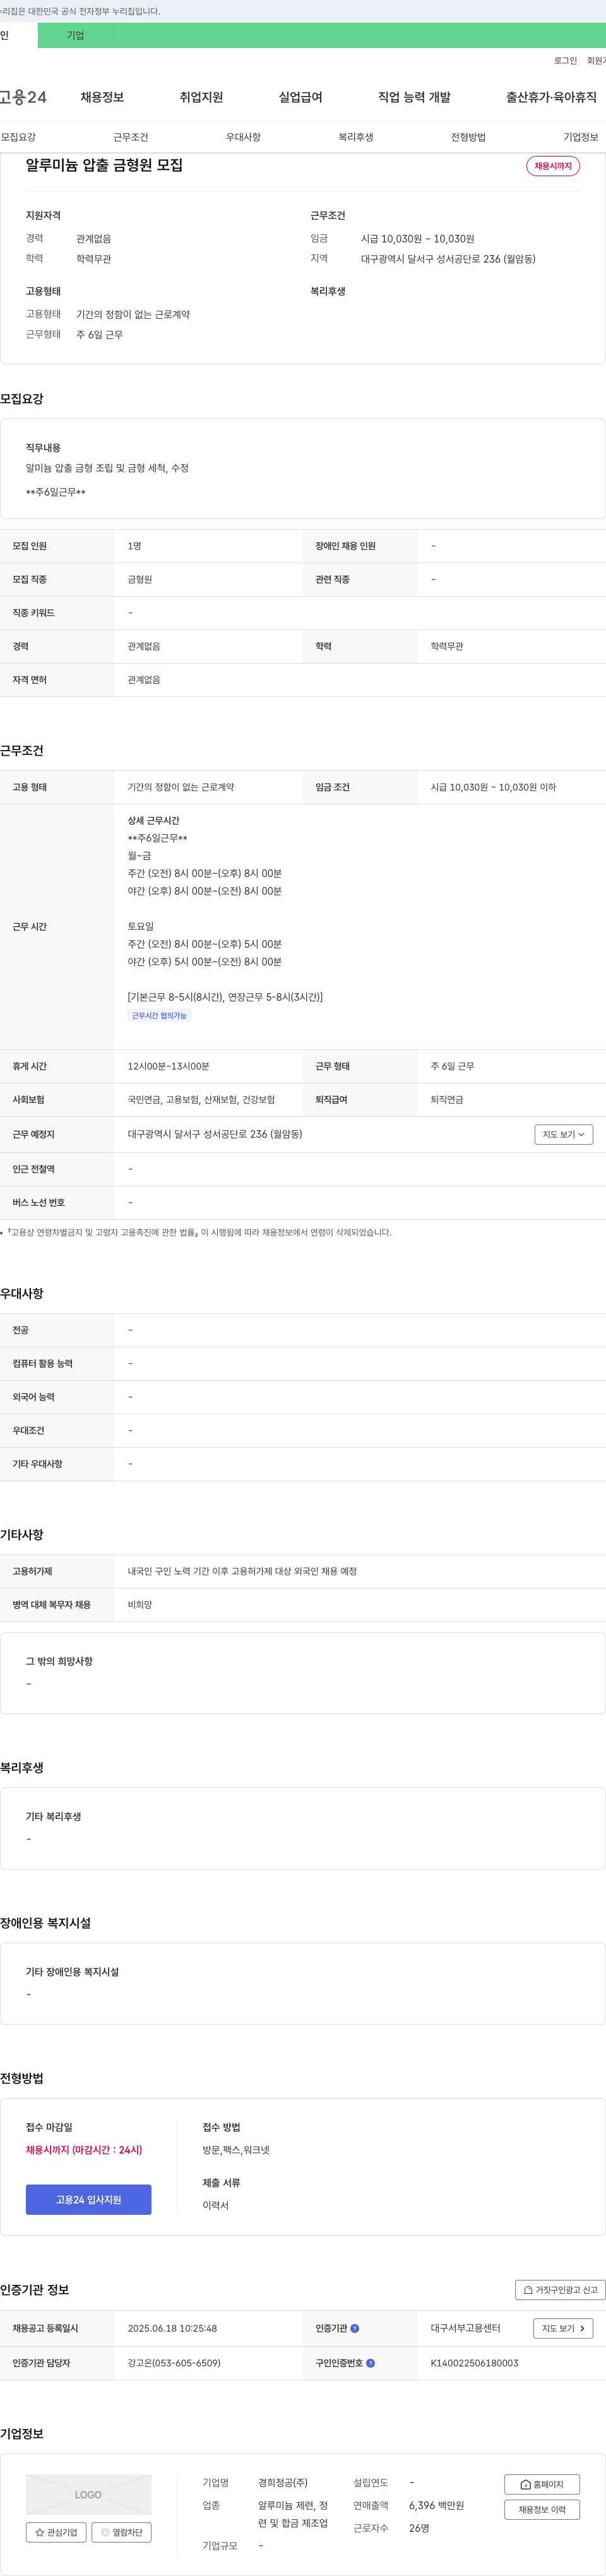
Task: Click registration date 2025.06.18 10:25:48
Action: click(x=172, y=2328)
